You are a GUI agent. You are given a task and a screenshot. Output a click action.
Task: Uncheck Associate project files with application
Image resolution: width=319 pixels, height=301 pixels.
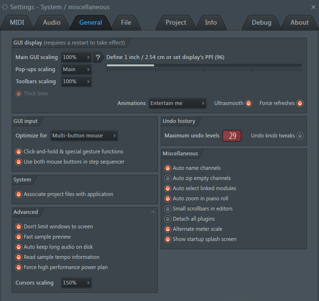[19, 195]
